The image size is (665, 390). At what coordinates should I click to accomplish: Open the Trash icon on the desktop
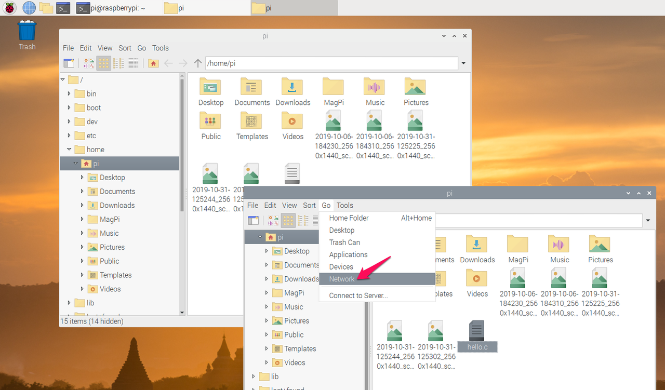click(x=27, y=34)
